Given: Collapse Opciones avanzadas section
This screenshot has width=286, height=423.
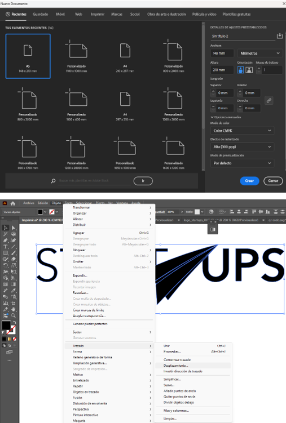Looking at the screenshot, I should point(226,117).
